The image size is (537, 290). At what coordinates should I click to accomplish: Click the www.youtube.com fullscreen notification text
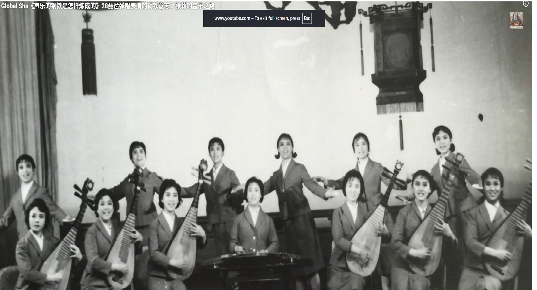point(257,18)
